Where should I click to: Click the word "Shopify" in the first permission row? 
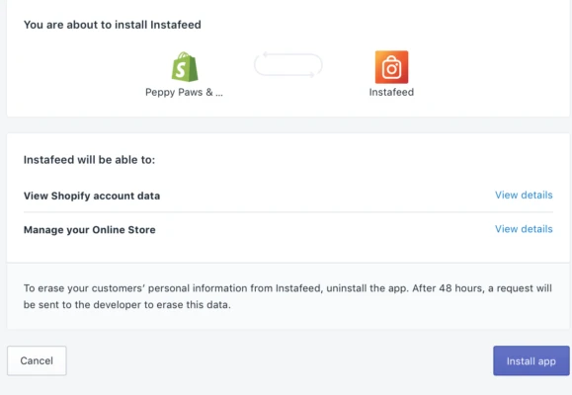[x=70, y=196]
